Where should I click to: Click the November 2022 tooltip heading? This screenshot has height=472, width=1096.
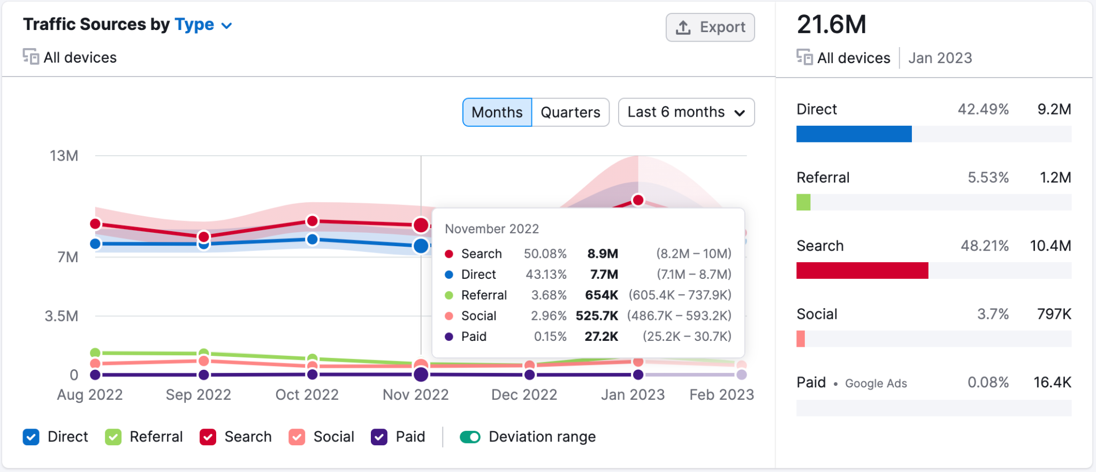pos(492,229)
